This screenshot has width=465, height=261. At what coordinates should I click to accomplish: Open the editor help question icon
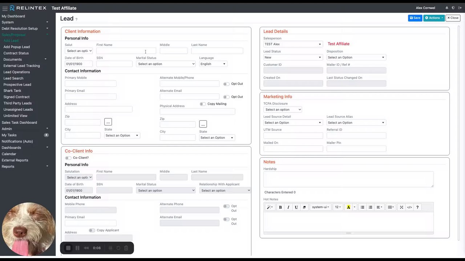417,207
